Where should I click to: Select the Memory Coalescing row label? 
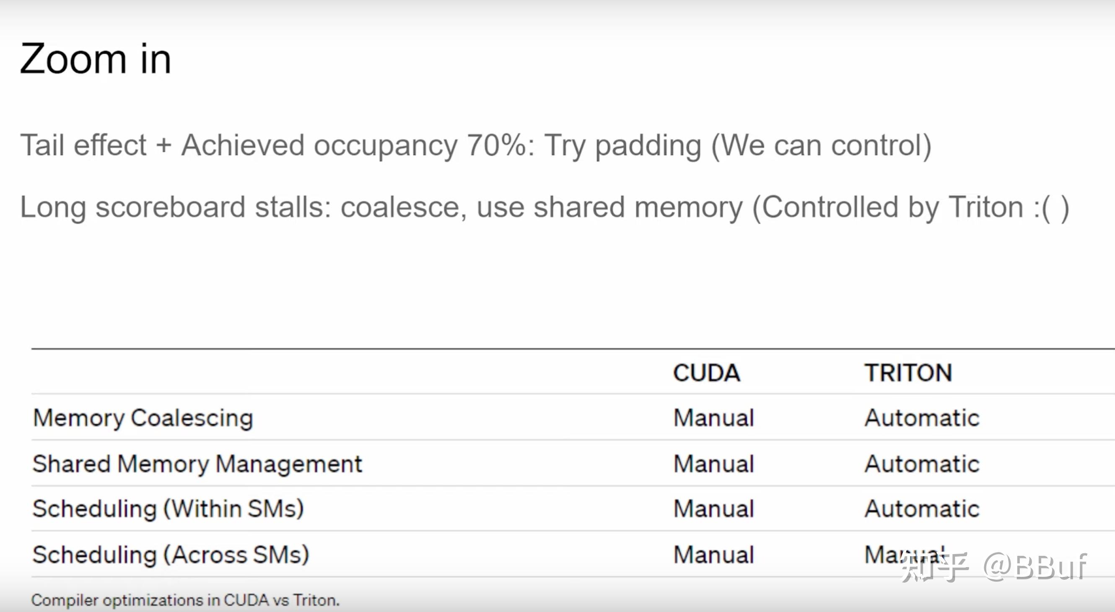(143, 419)
